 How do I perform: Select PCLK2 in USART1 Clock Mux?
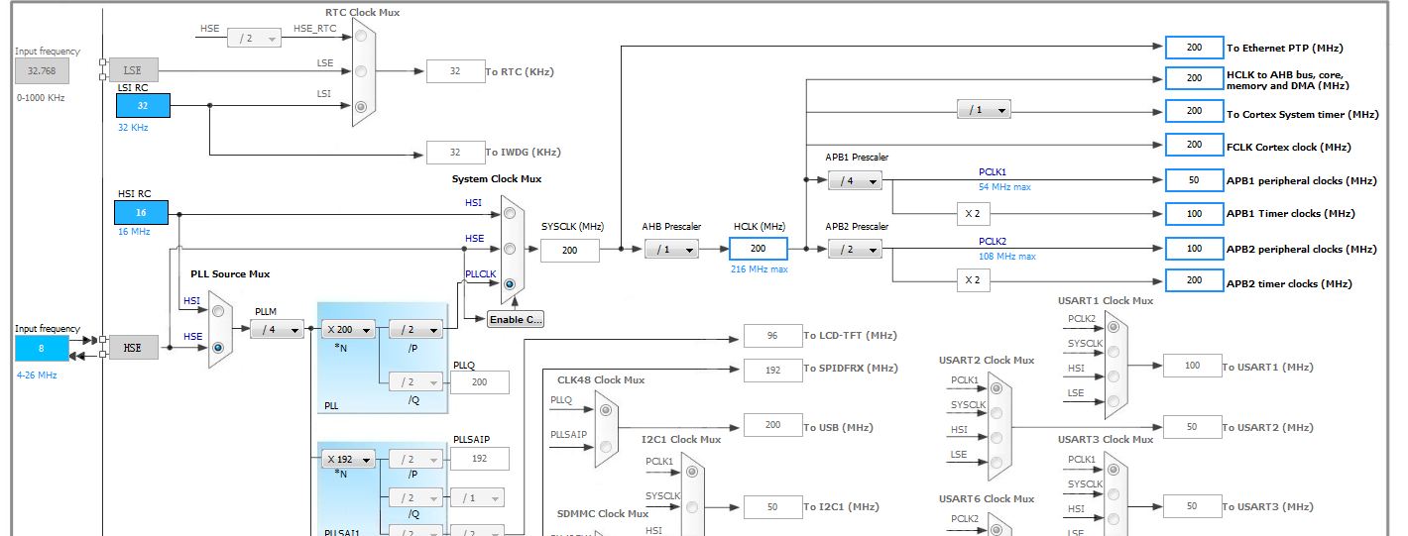(1115, 329)
